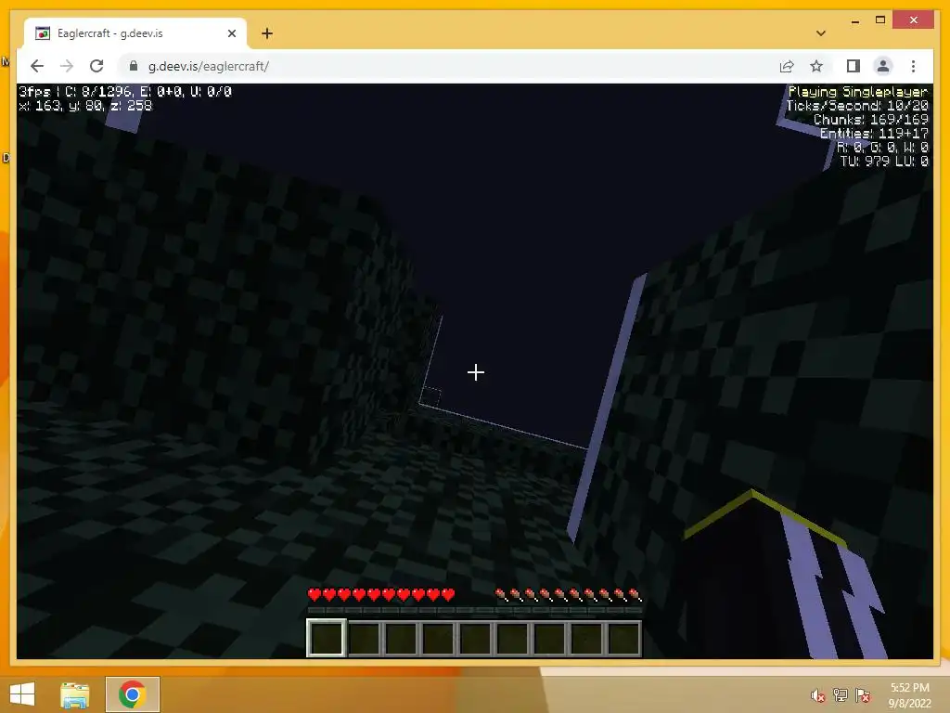Select the first hotbar slot
The width and height of the screenshot is (950, 713).
click(327, 638)
